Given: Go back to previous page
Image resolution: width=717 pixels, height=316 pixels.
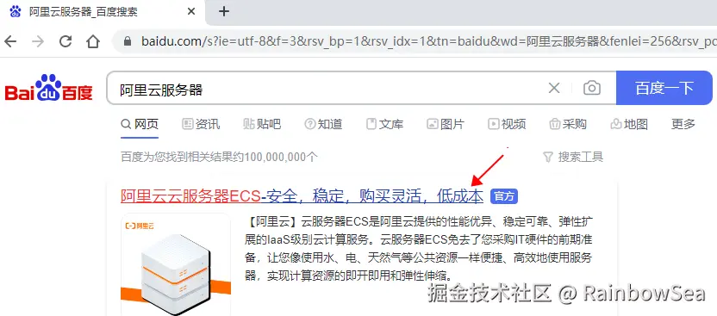Looking at the screenshot, I should 10,41.
